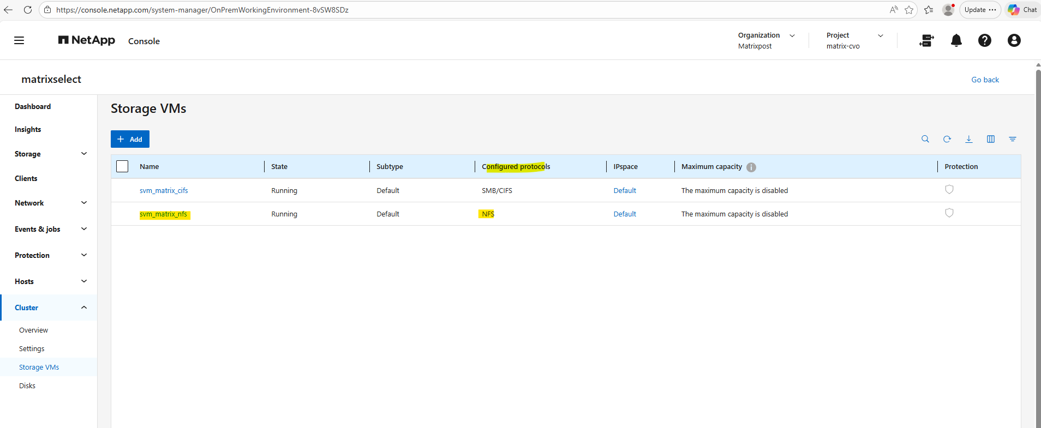Open Disks in the Cluster submenu

click(x=27, y=385)
